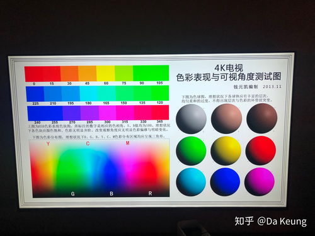Select the yellow color block labeled 60
The height and width of the screenshot is (236, 315).
pos(105,73)
